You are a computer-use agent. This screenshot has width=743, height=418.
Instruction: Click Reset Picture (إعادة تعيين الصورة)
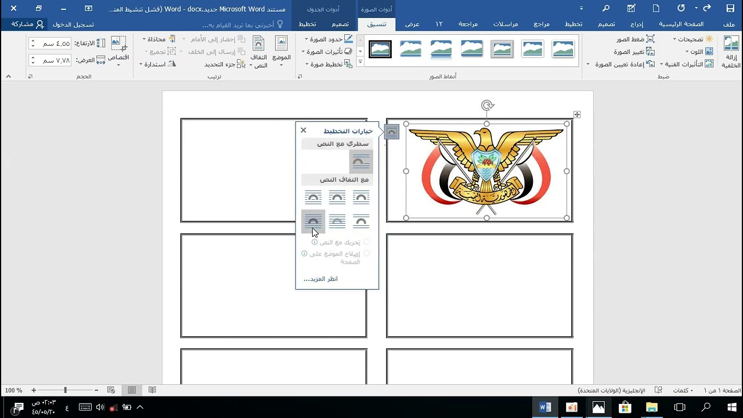621,64
